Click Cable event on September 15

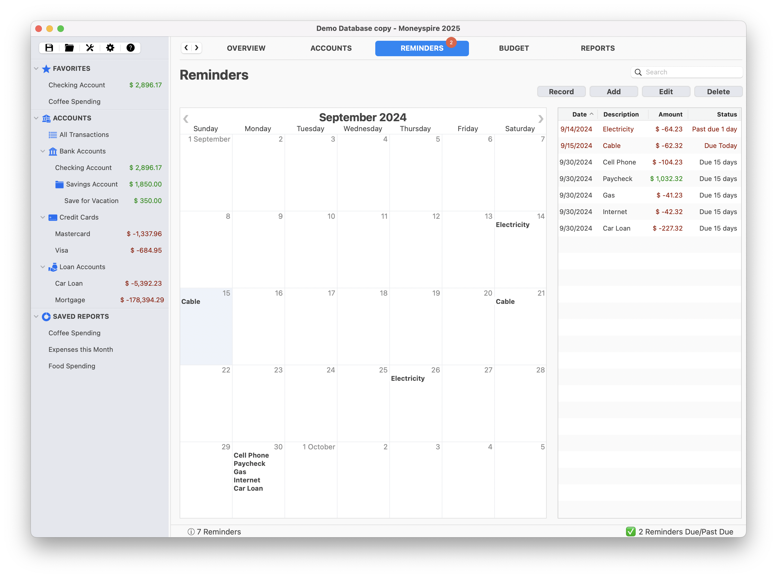click(191, 302)
